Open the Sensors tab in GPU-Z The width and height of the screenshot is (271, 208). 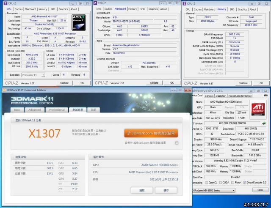209,96
